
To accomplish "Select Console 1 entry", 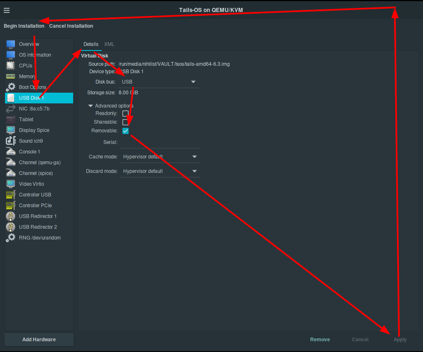I will point(39,152).
